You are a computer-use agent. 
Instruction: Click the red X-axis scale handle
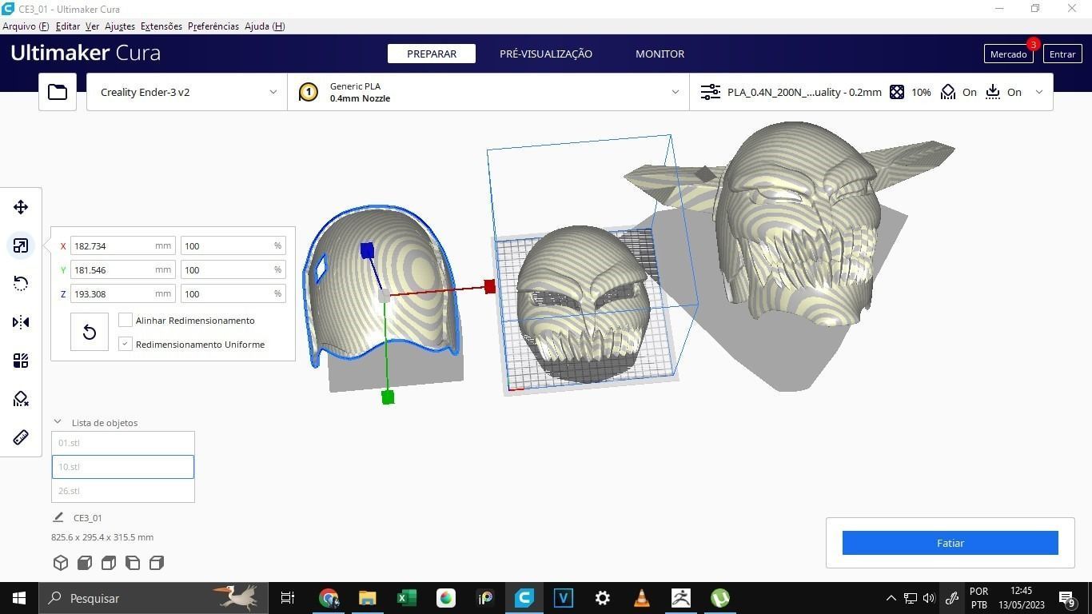click(490, 286)
